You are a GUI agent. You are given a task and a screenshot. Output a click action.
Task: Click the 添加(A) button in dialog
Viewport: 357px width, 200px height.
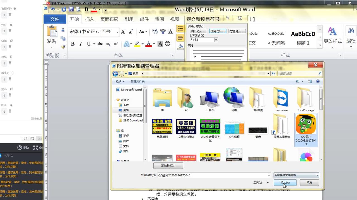click(284, 182)
